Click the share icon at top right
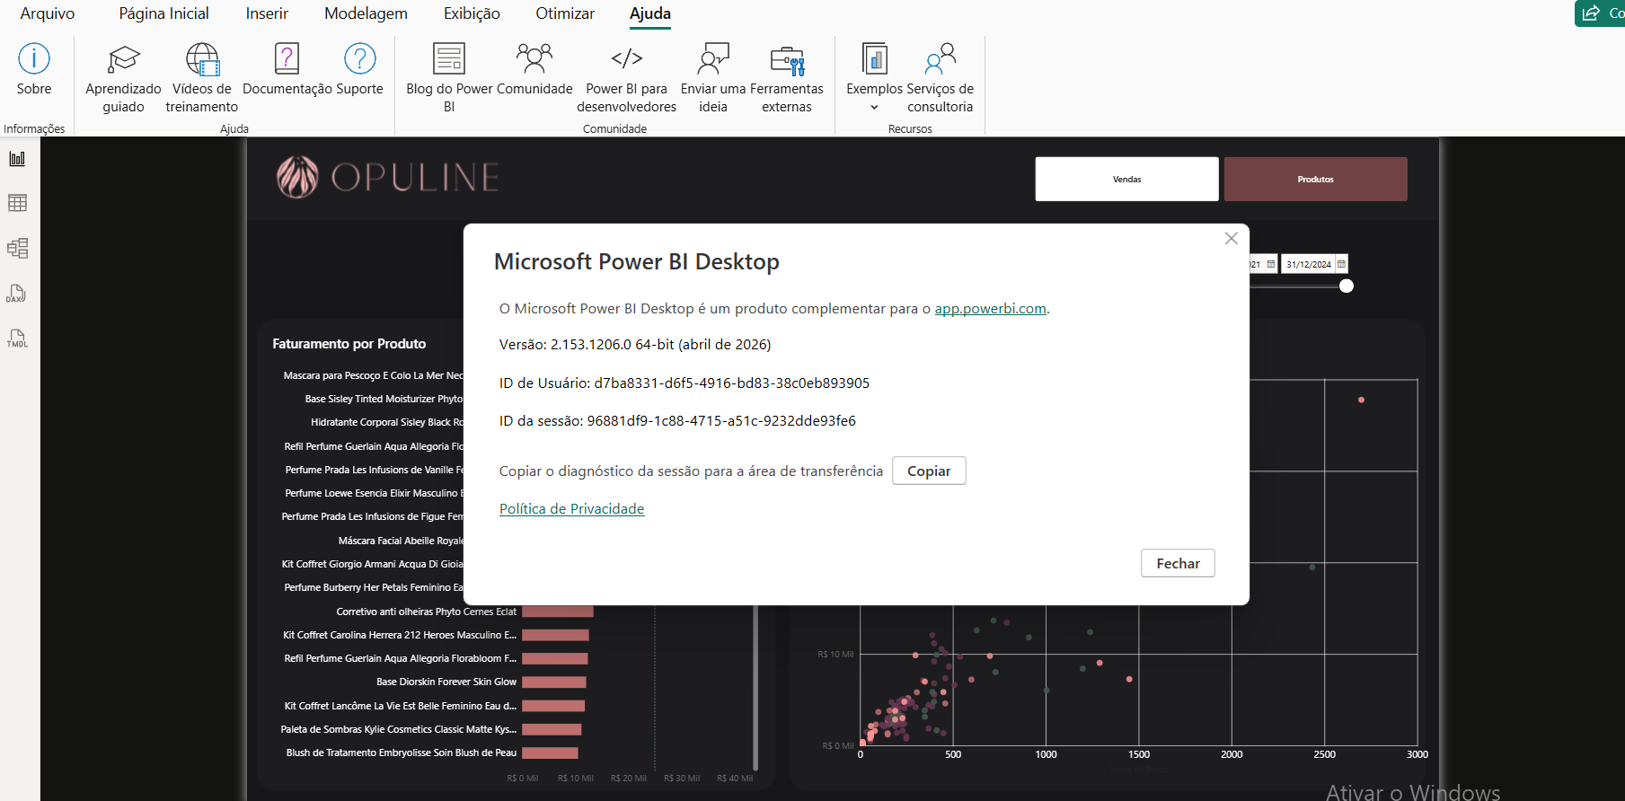 pyautogui.click(x=1591, y=13)
